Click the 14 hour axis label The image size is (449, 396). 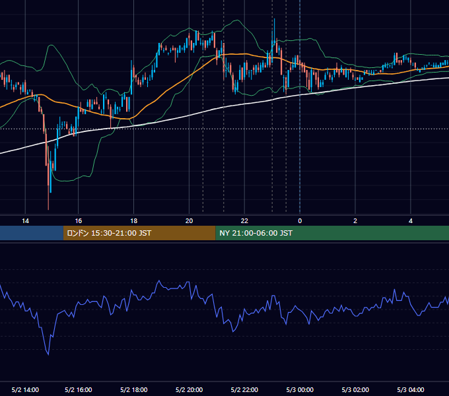click(25, 221)
